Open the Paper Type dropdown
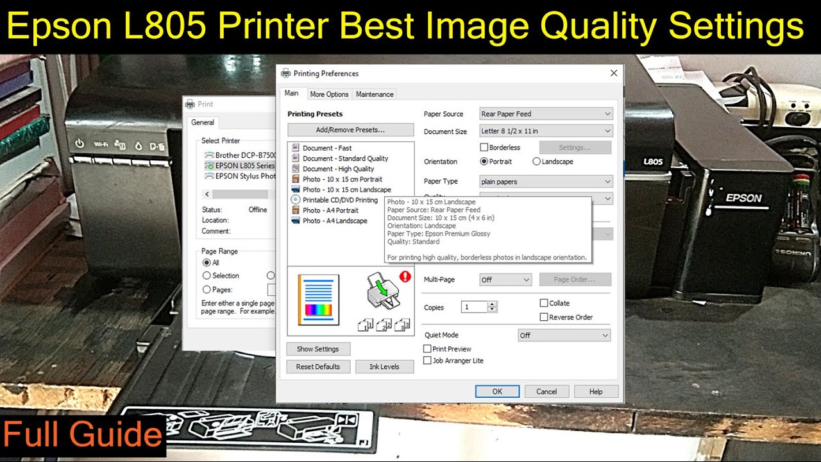Screen dimensions: 821x462 click(546, 182)
